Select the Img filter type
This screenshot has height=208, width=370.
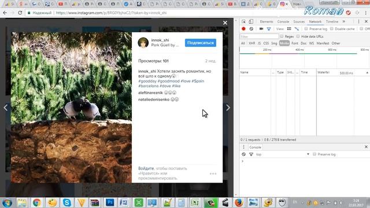coord(274,43)
